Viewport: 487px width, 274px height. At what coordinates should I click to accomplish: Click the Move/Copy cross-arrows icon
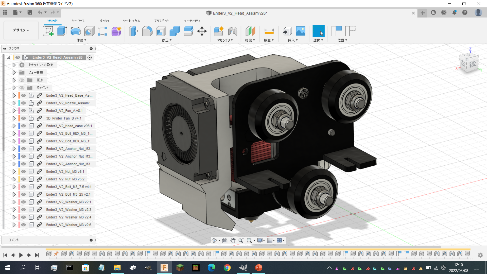(x=202, y=31)
